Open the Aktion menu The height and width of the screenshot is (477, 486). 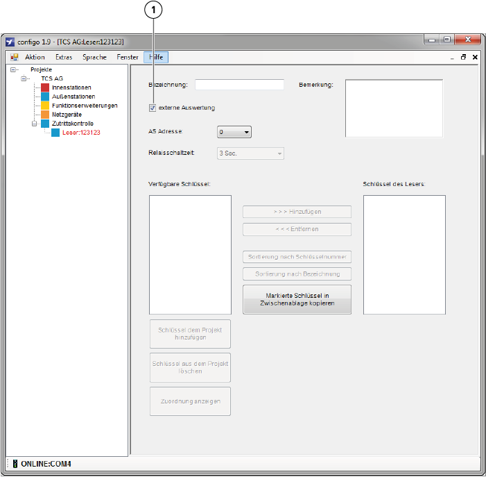35,58
